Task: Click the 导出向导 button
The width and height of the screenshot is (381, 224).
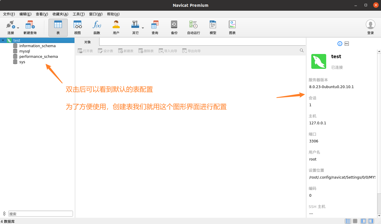Action: (x=192, y=51)
